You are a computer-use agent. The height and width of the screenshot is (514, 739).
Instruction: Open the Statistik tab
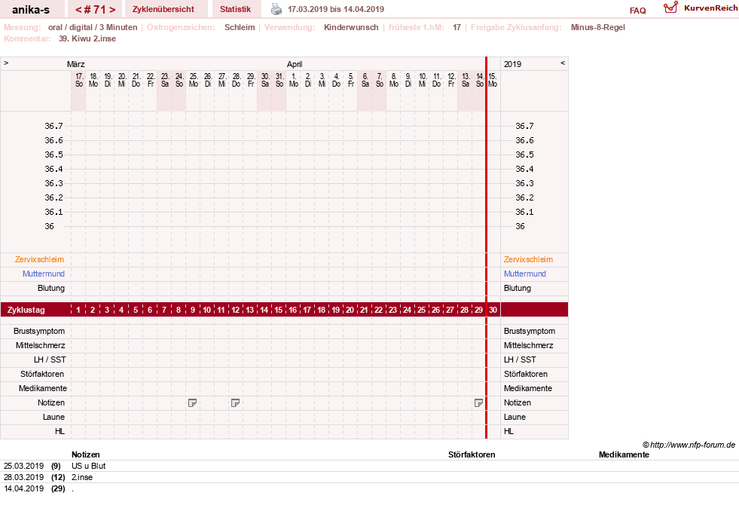(x=235, y=9)
